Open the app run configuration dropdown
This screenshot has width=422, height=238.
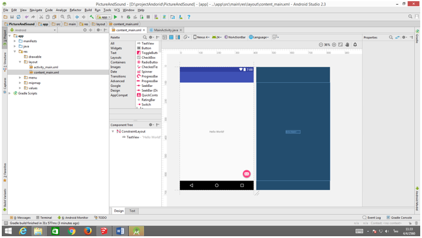click(104, 17)
